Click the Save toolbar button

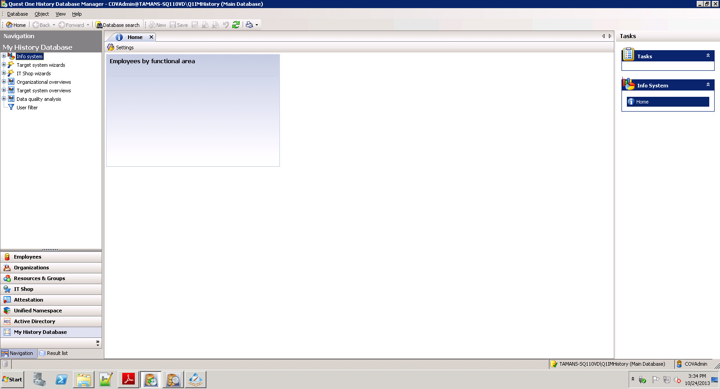[x=179, y=25]
